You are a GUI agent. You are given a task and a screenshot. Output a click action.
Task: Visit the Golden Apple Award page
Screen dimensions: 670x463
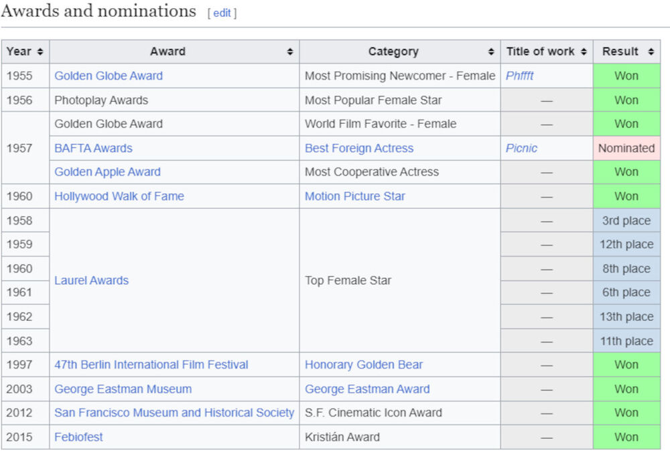[107, 172]
